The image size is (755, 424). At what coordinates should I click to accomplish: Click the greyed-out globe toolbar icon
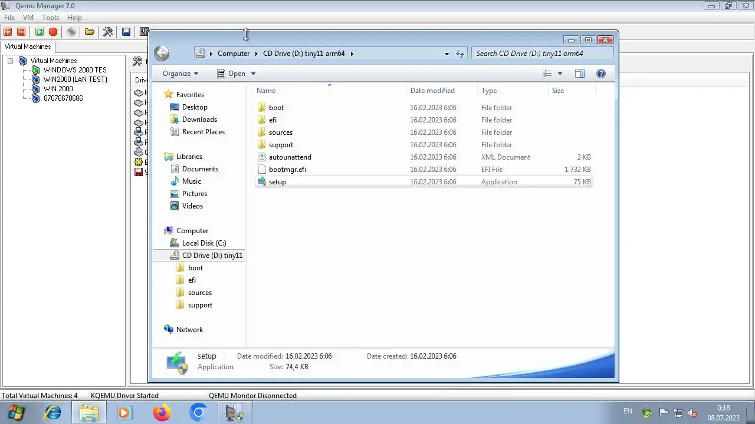pos(71,32)
